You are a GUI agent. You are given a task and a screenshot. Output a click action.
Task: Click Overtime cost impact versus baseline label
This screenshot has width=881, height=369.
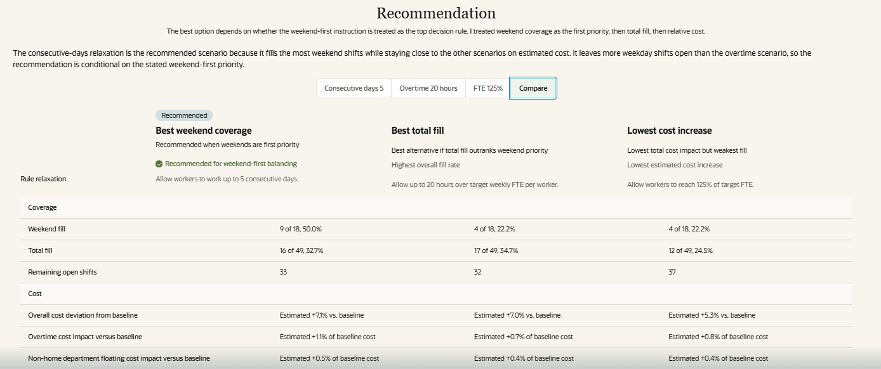pyautogui.click(x=84, y=337)
